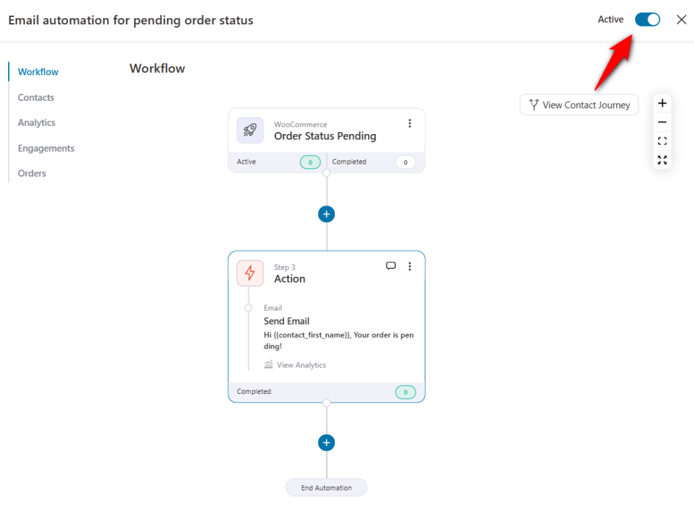This screenshot has width=694, height=511.
Task: Click the Completed count badge on the Action step
Action: coord(405,392)
